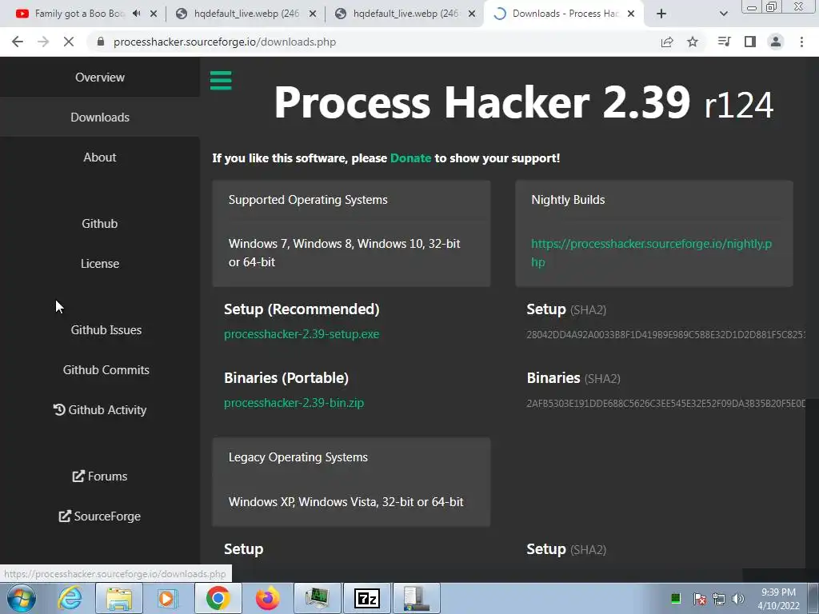
Task: Open the About sidebar item
Action: tap(100, 157)
